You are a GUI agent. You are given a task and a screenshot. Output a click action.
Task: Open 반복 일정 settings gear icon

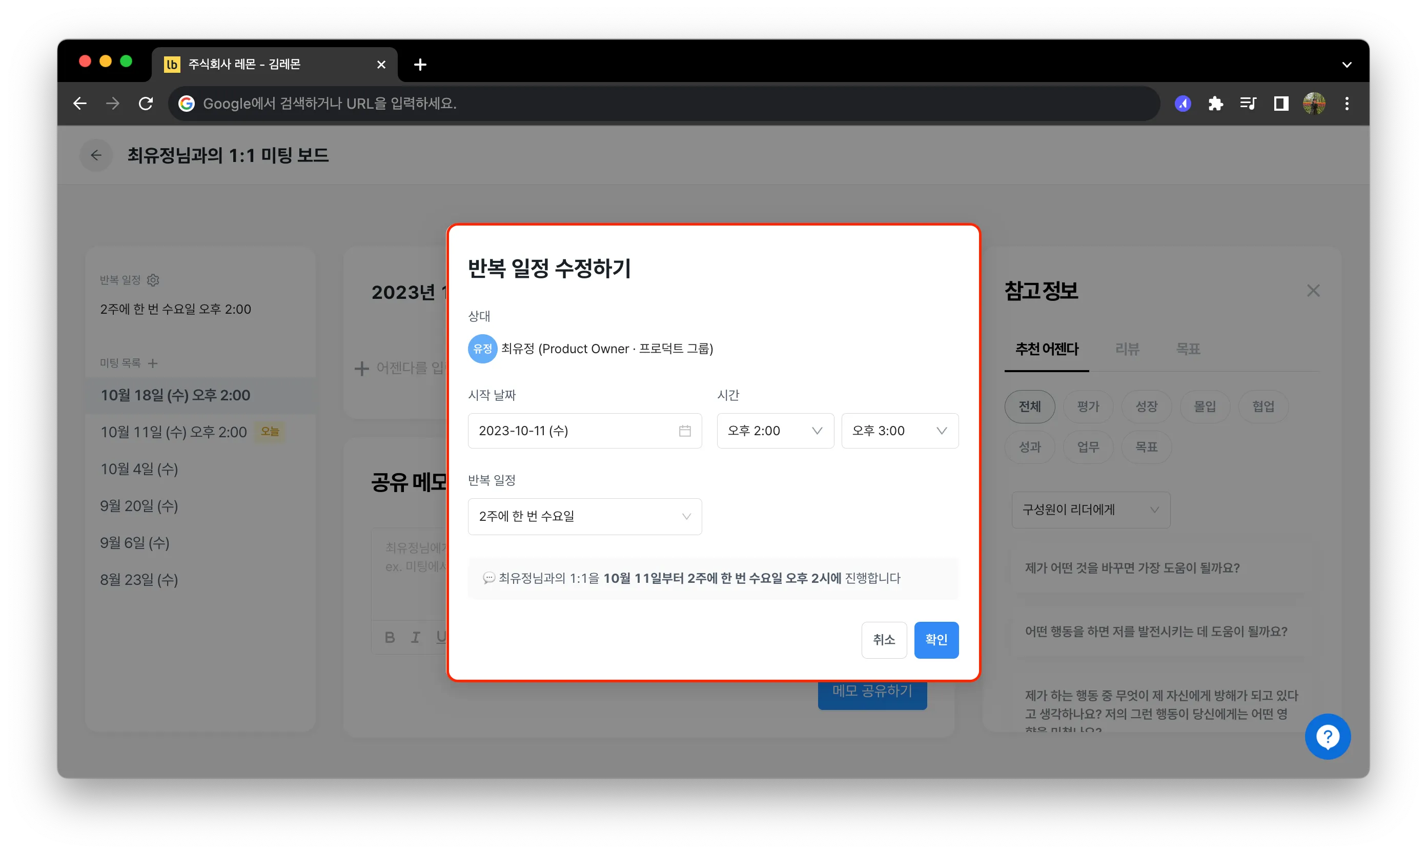153,280
